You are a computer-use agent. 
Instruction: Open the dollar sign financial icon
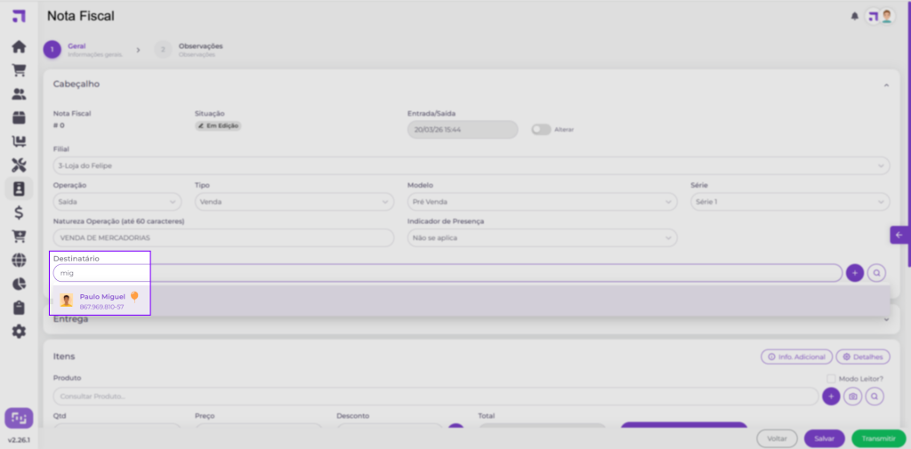click(x=19, y=212)
